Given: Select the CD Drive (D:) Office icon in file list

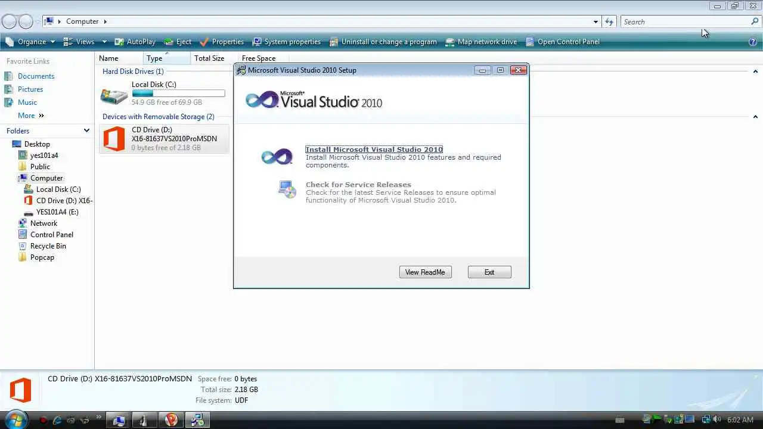Looking at the screenshot, I should (x=114, y=139).
